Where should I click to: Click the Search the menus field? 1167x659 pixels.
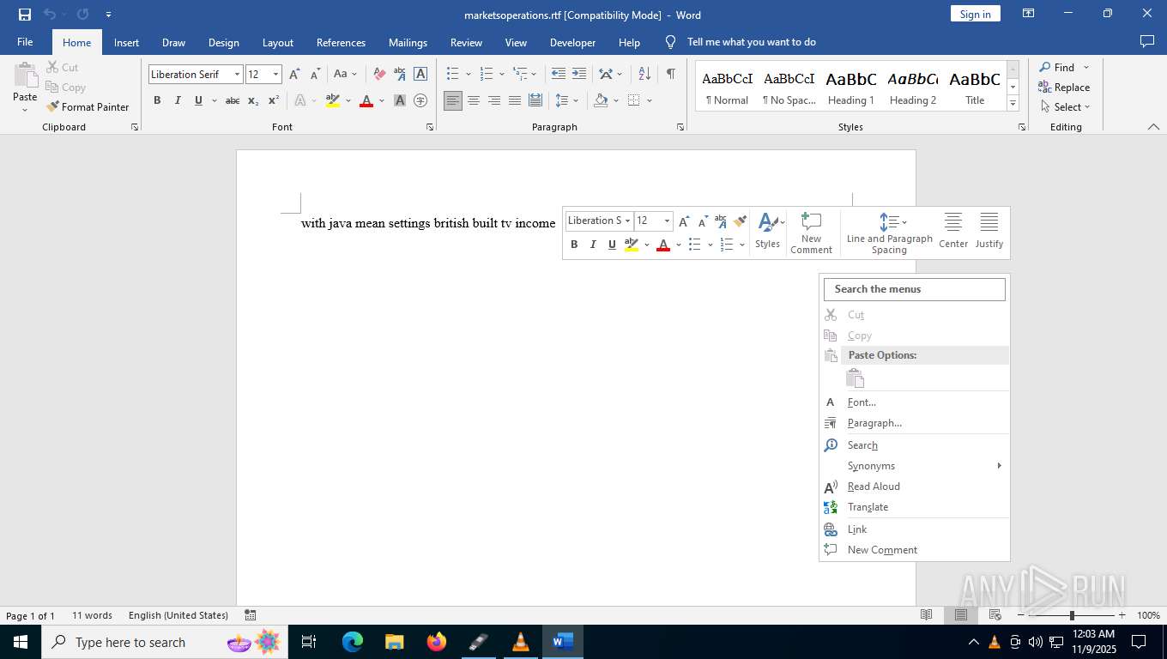(x=915, y=289)
